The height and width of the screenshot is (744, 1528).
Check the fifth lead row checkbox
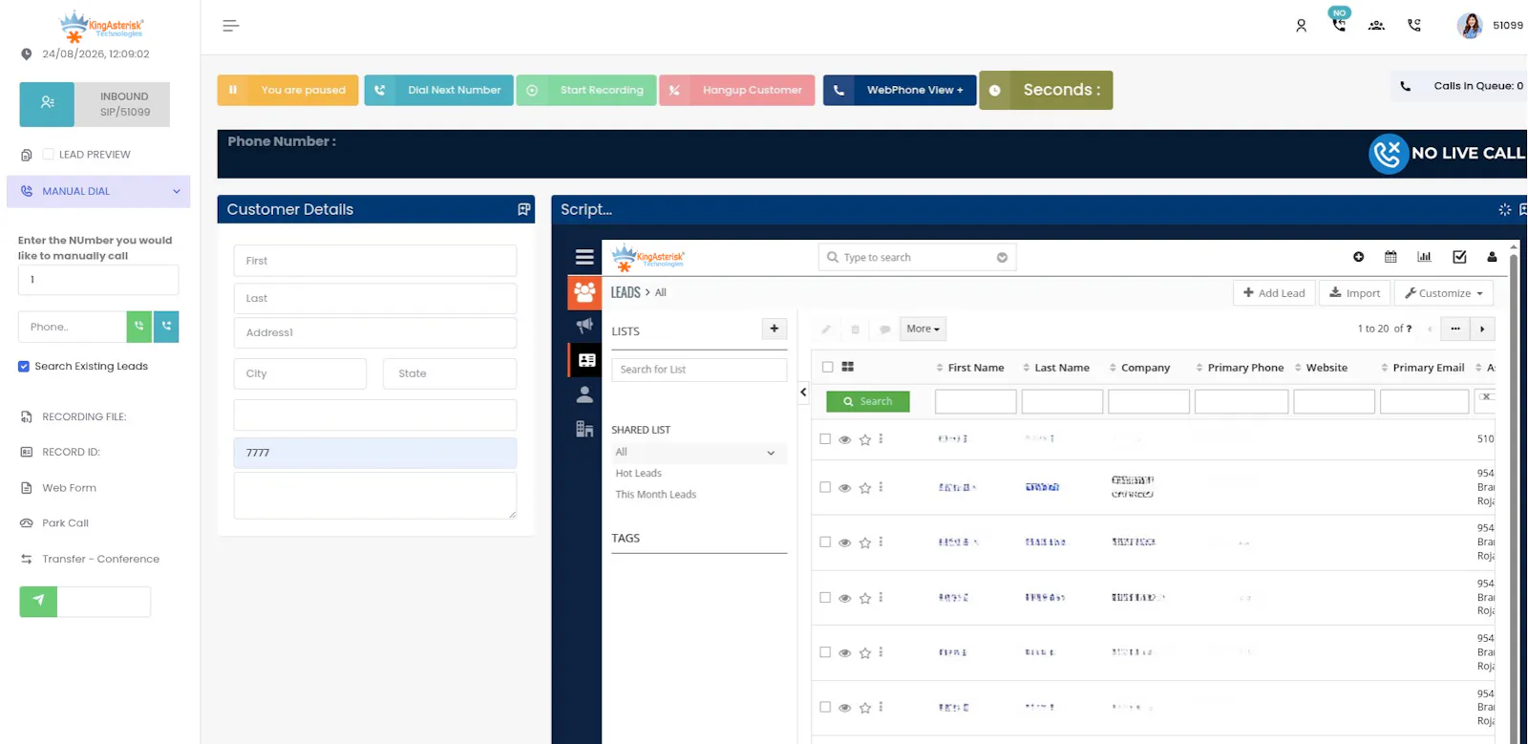coord(825,652)
